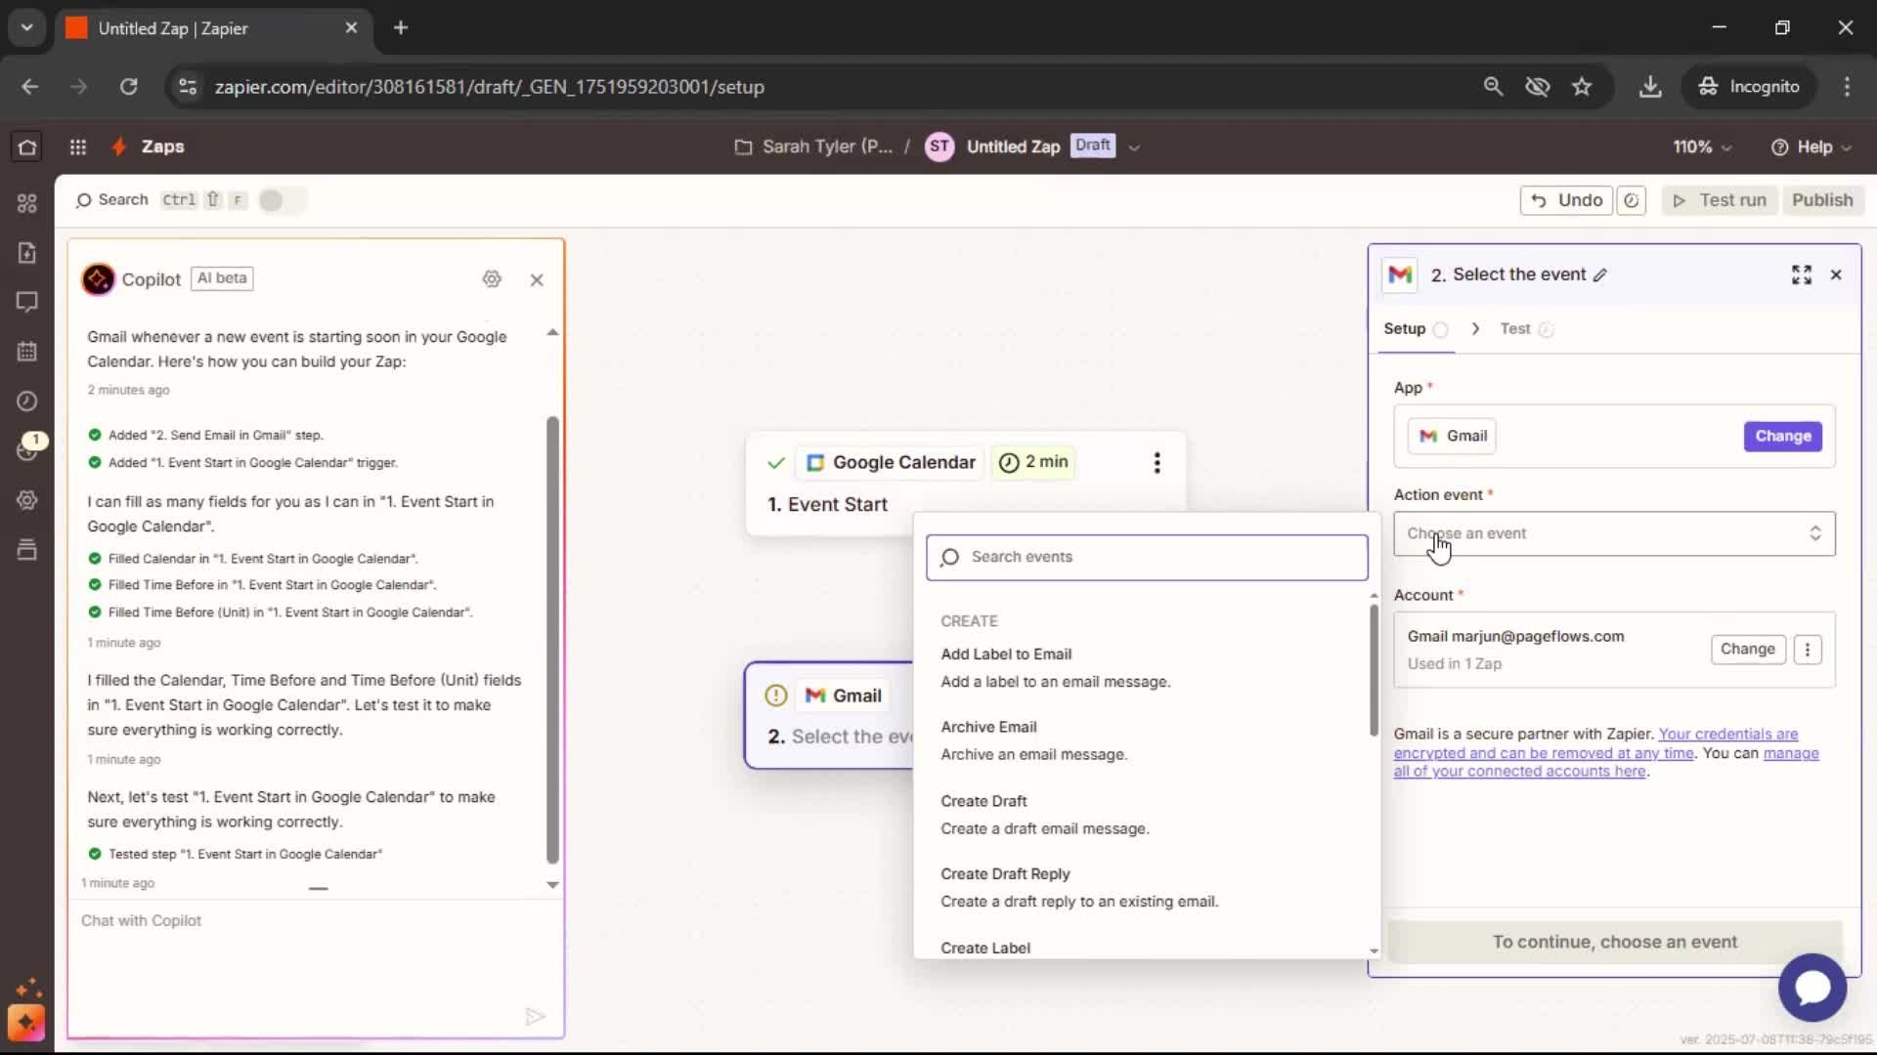Viewport: 1877px width, 1055px height.
Task: Click the Change account button
Action: point(1747,650)
